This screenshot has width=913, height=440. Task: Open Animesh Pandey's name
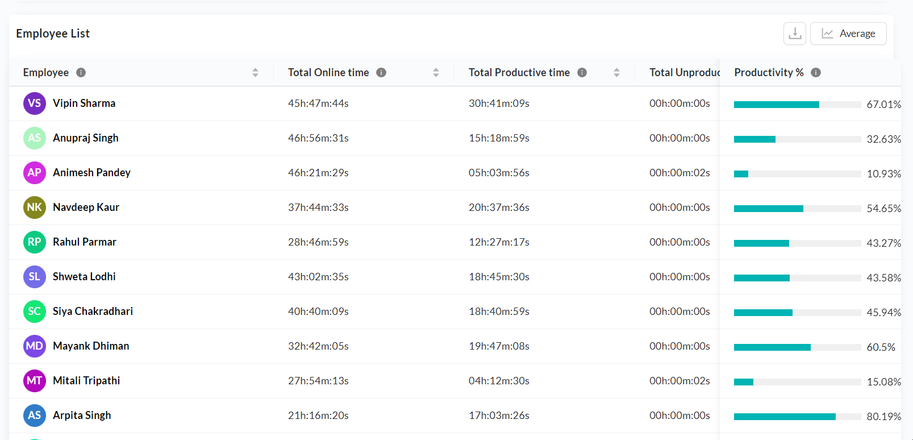91,173
